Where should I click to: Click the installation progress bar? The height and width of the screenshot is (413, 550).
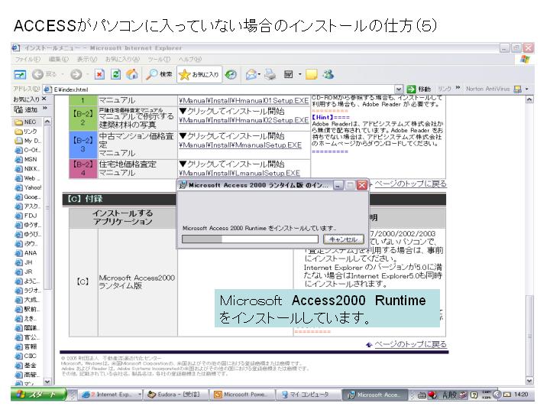pos(250,239)
